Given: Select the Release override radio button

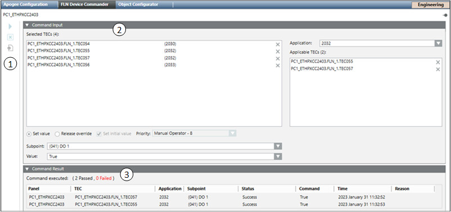Looking at the screenshot, I should click(x=57, y=133).
